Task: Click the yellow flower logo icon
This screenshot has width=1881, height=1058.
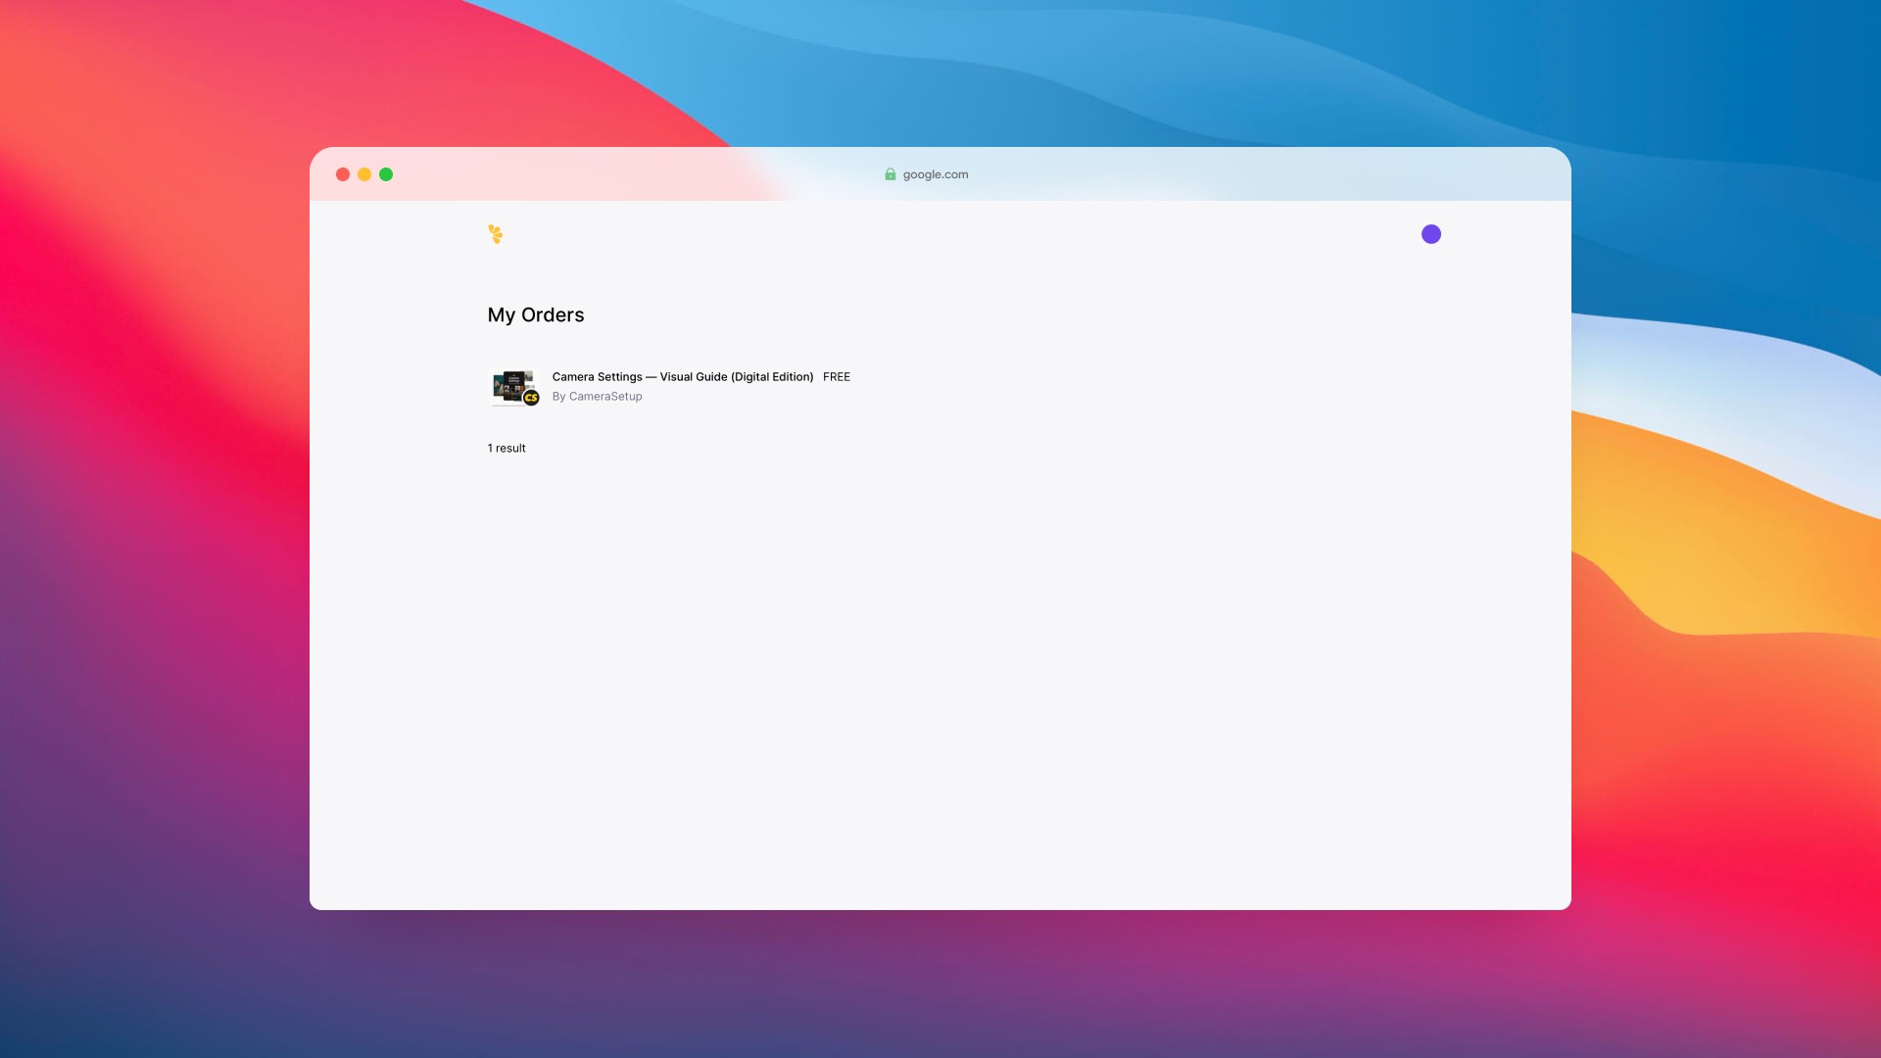Action: pyautogui.click(x=496, y=234)
